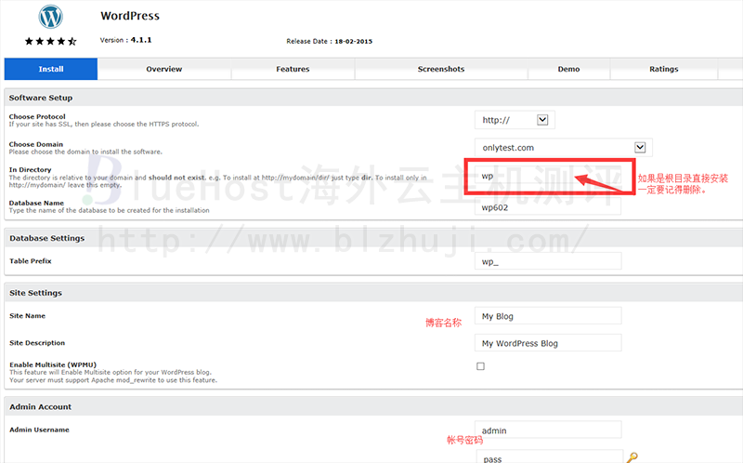Open the Features tab

293,69
